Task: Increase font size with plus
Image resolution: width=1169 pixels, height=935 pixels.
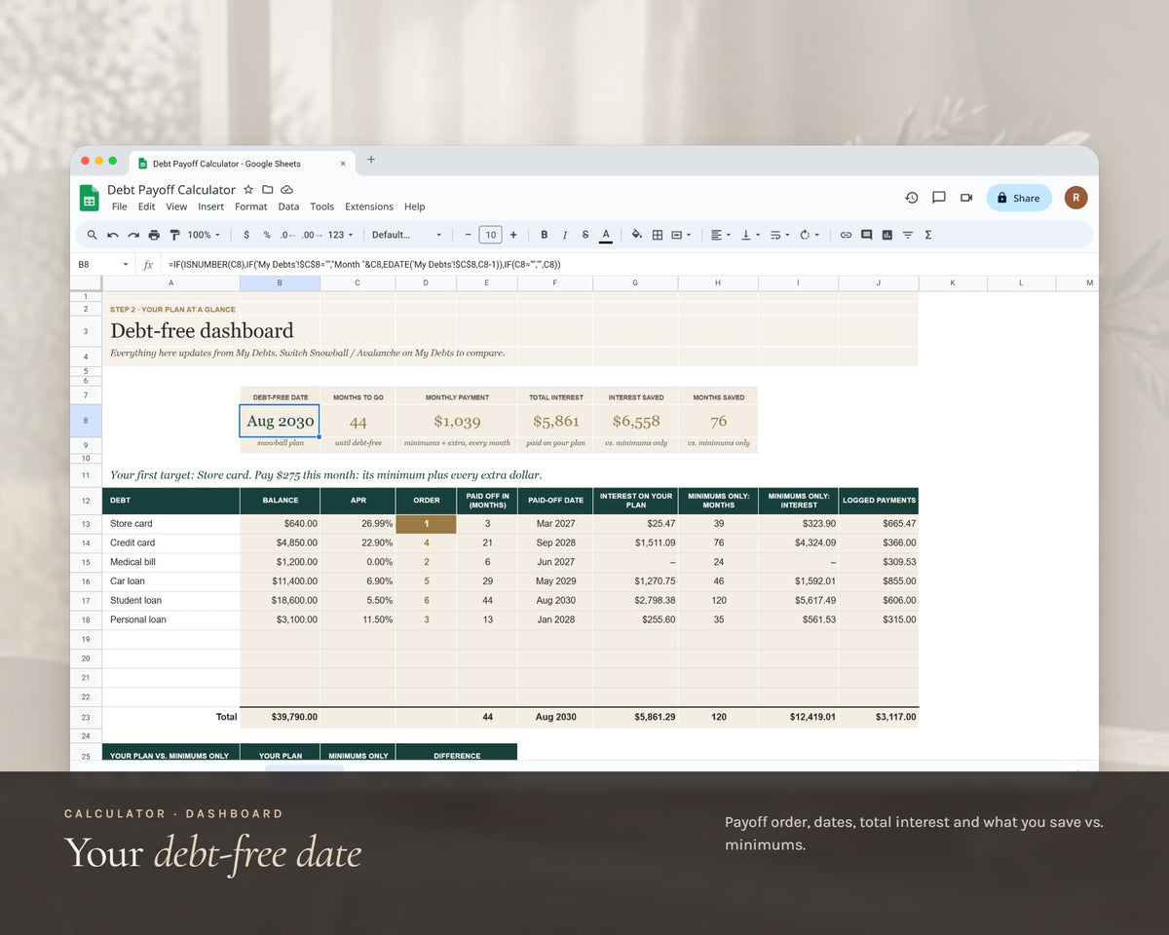Action: (x=513, y=235)
